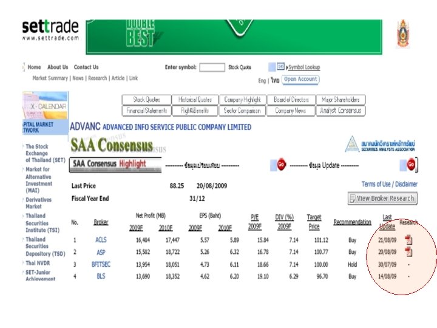Open Thailand Securities Depository (TSD) link
Screen dimensions: 437x328
(45, 247)
